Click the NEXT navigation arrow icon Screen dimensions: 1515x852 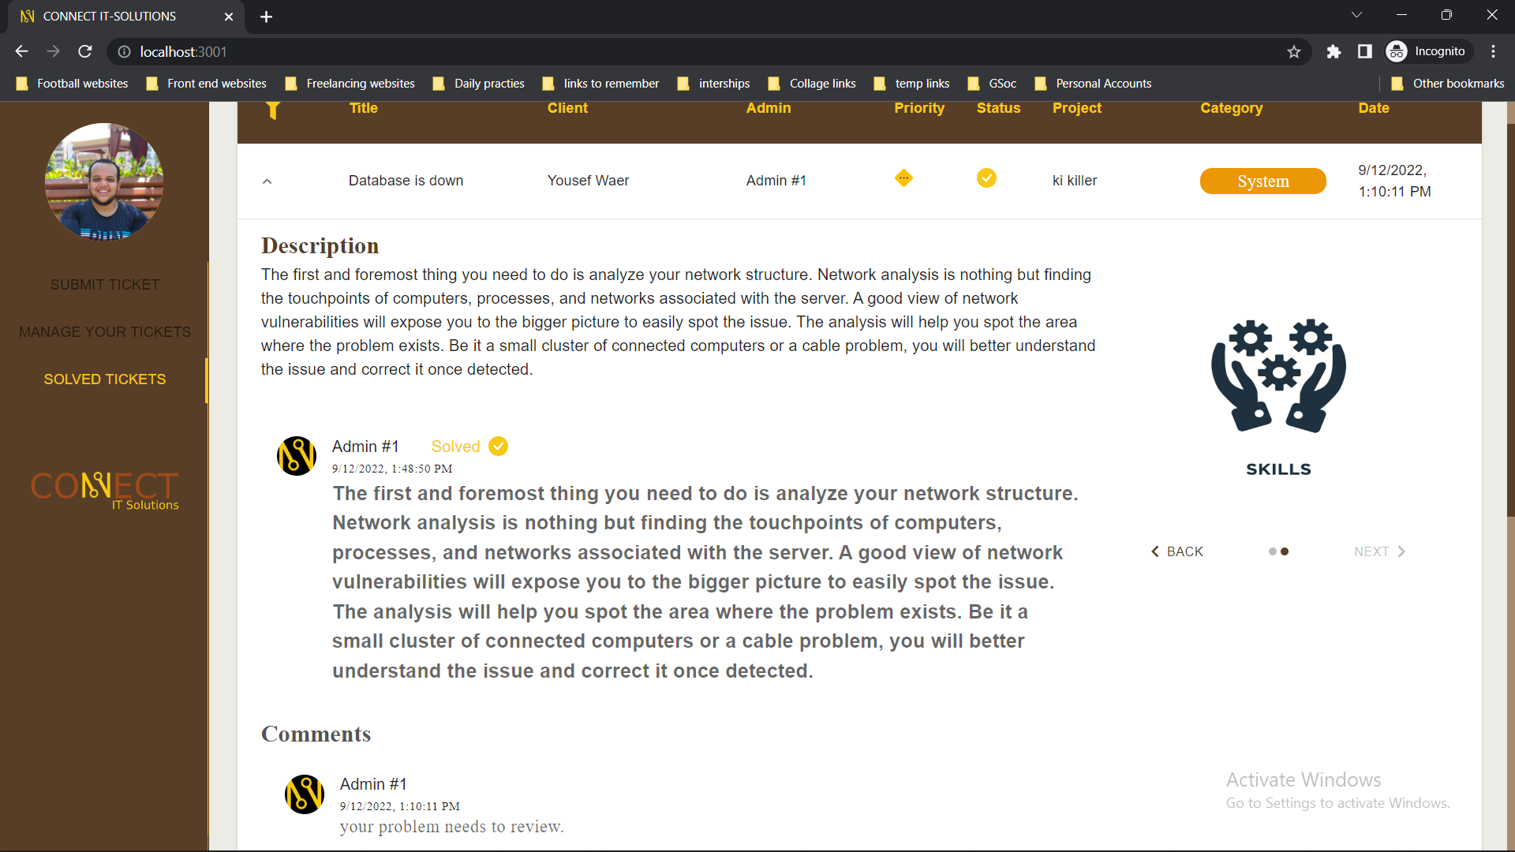[1403, 551]
